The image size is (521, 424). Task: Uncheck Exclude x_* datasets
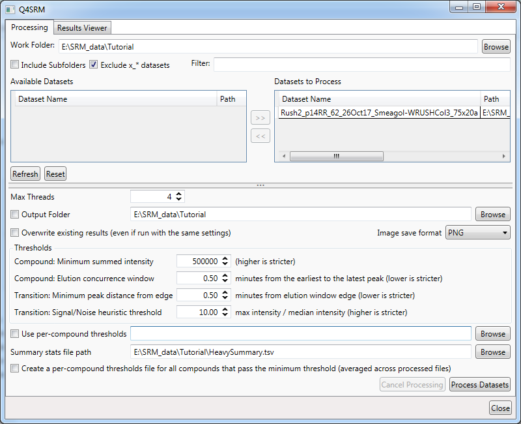pos(94,65)
